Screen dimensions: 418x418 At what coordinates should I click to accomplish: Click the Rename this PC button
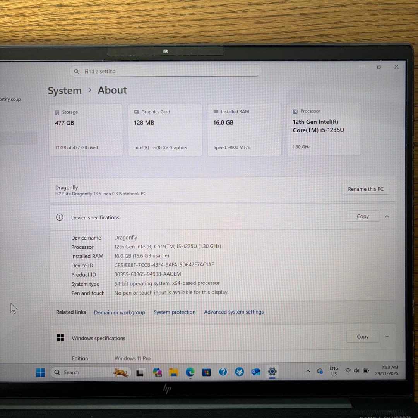point(365,189)
